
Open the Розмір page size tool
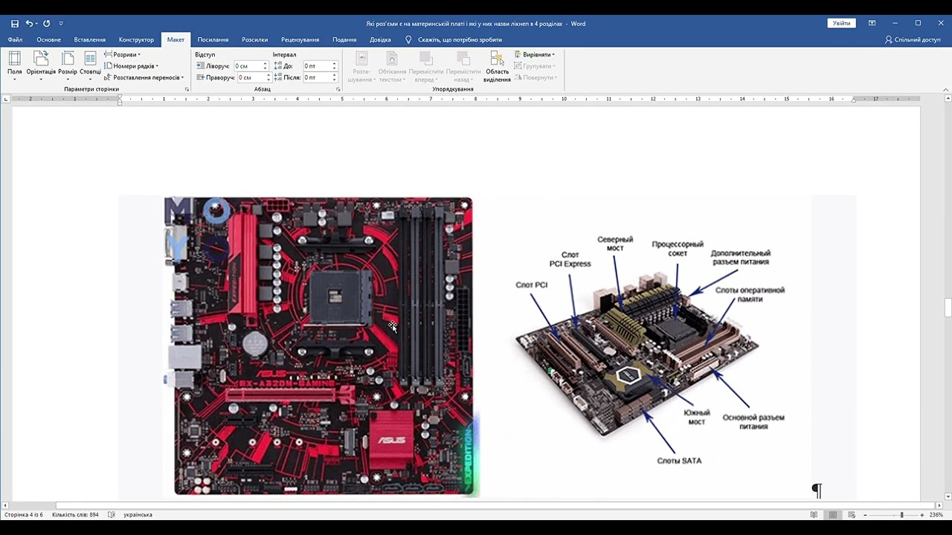tap(68, 66)
